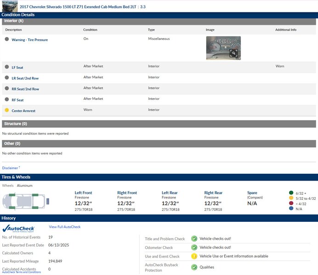Click the gray status dot beside LF Seat

pyautogui.click(x=7, y=67)
